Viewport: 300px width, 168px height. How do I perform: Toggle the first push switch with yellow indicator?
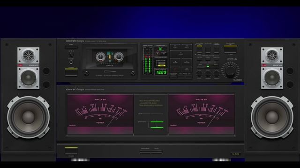point(199,49)
